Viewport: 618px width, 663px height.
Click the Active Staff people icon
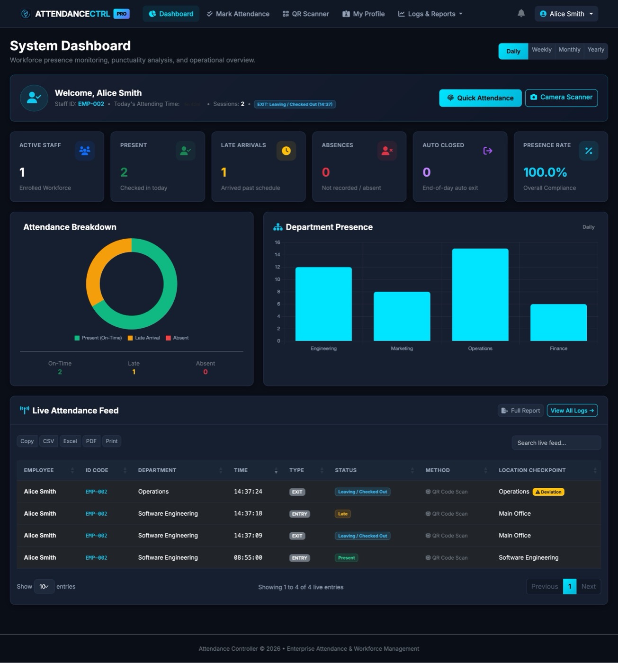point(85,151)
